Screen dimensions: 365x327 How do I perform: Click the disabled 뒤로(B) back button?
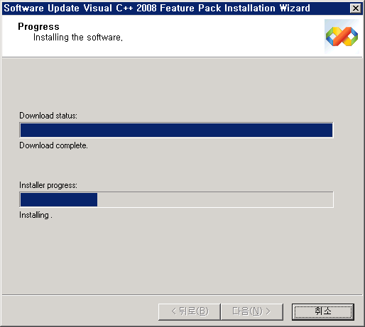(x=190, y=312)
